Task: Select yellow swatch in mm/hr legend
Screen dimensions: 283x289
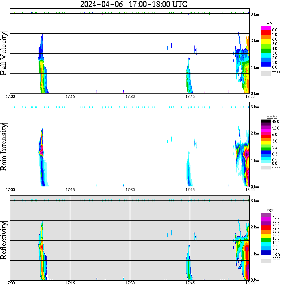Action: point(266,143)
